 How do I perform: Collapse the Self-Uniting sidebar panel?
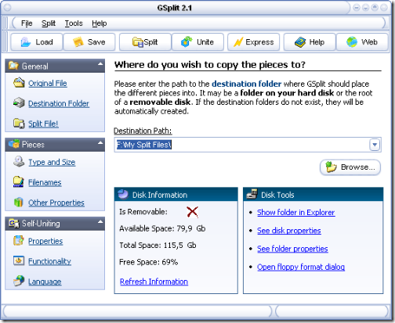pyautogui.click(x=100, y=222)
